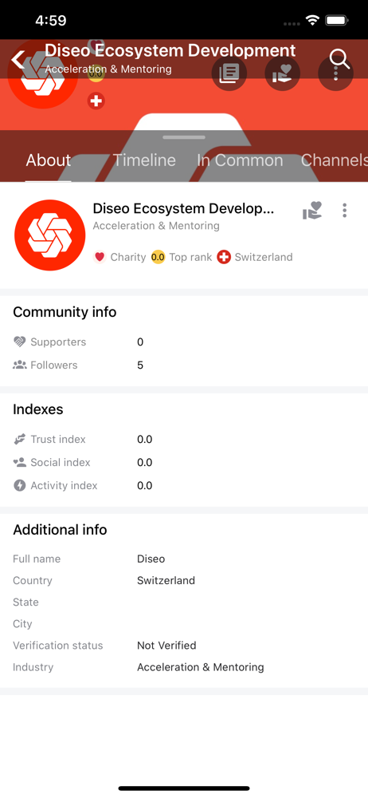The image size is (368, 798).
Task: Open the news feed icon in header
Action: [229, 73]
